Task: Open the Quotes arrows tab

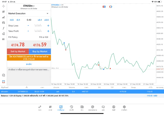Action: [40, 108]
